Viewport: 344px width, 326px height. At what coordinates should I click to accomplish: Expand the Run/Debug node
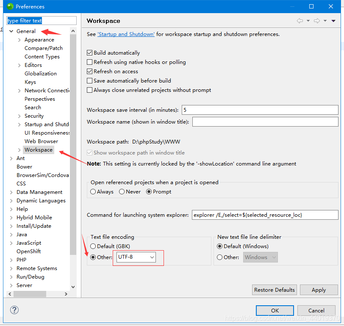click(x=11, y=277)
